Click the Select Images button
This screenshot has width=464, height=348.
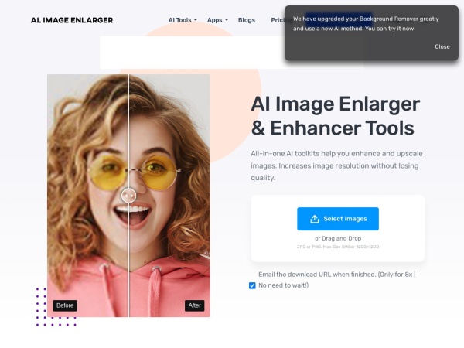click(338, 219)
